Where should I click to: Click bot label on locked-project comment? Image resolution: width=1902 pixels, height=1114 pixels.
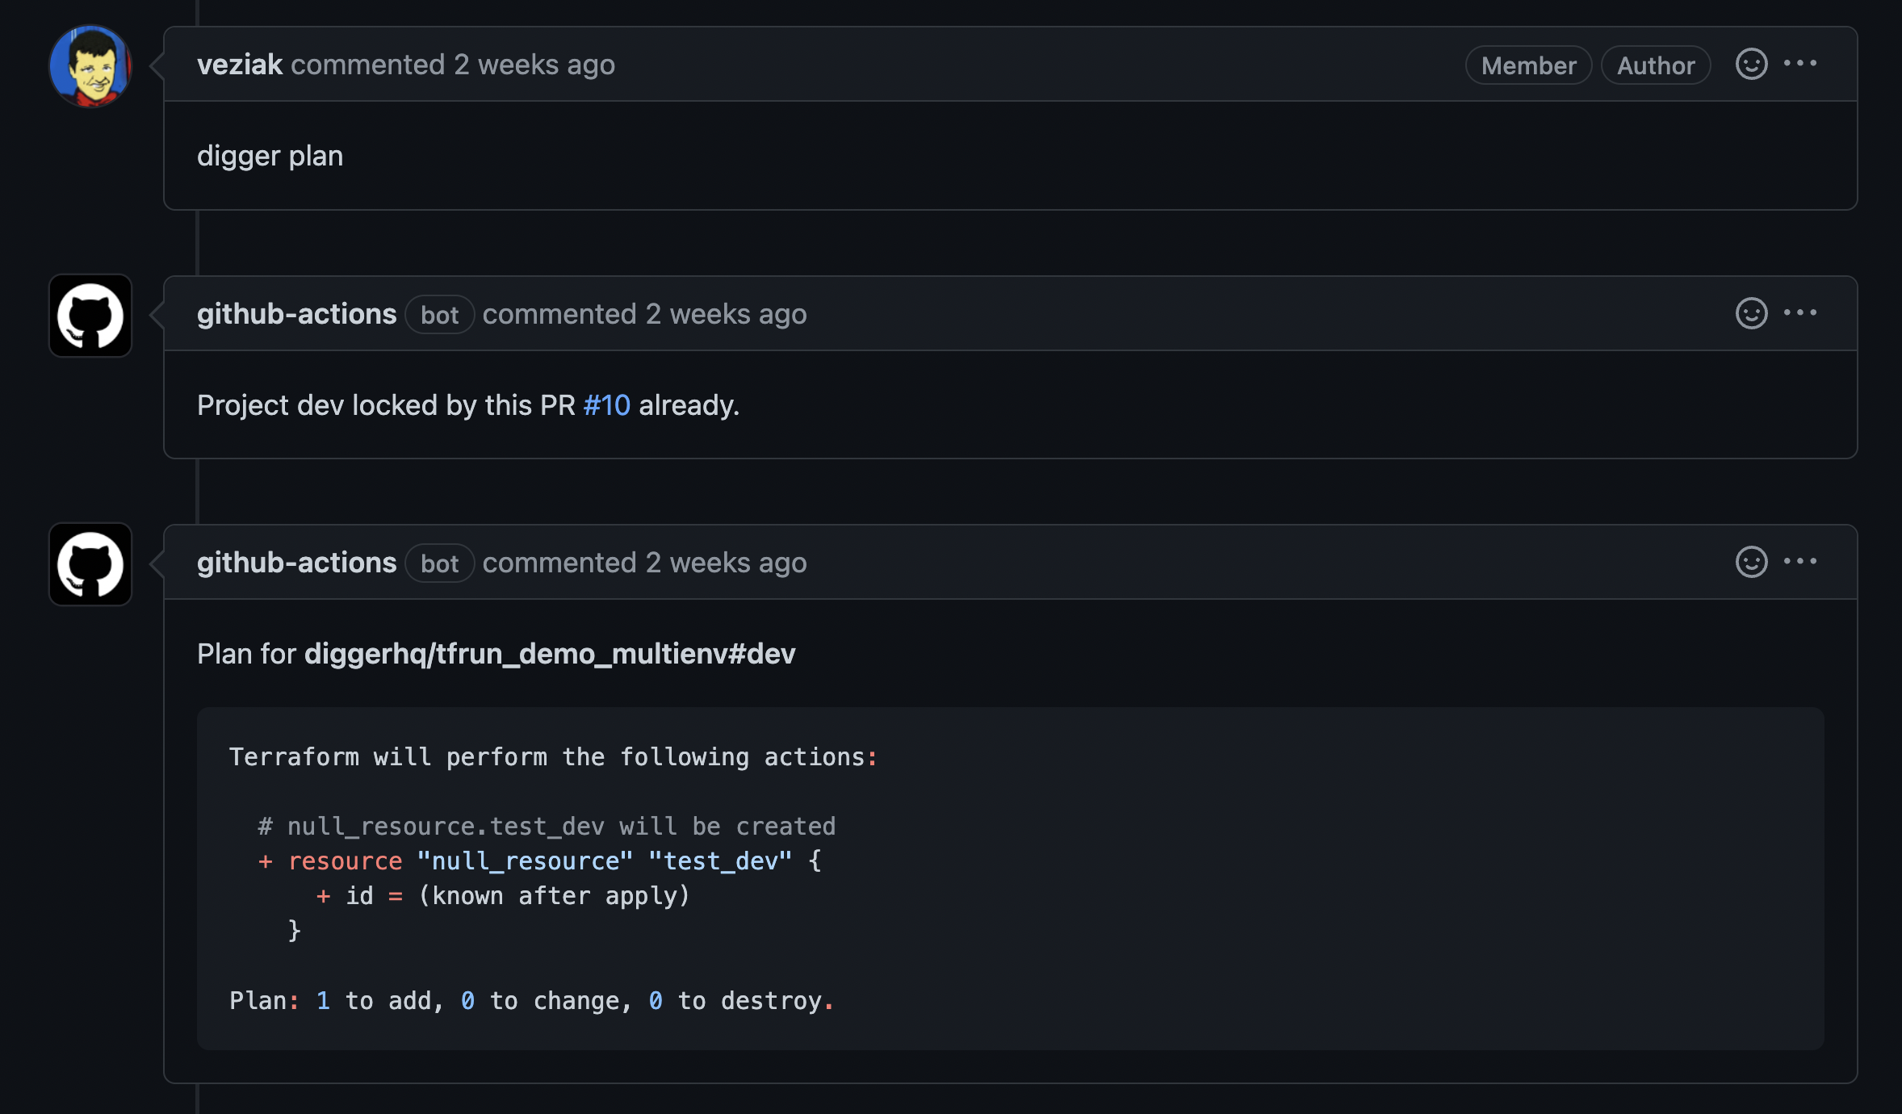click(439, 315)
